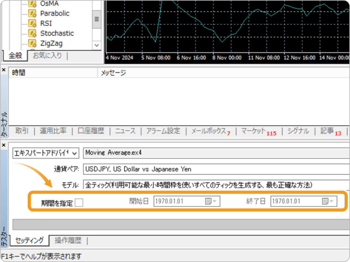Switch to the お気に入り navigator tab

47,55
